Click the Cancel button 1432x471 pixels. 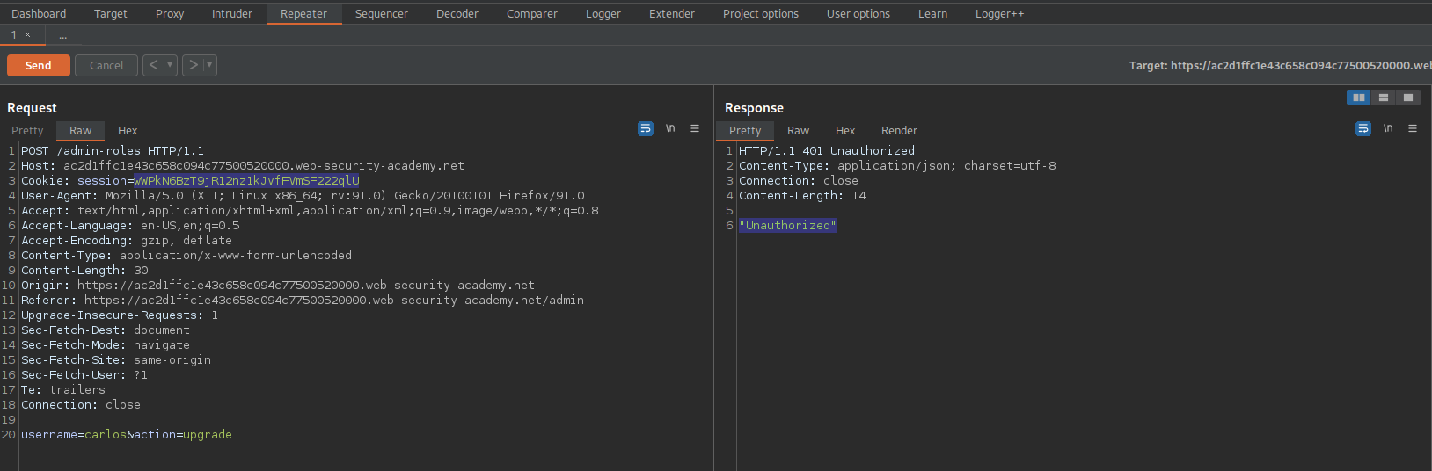tap(106, 66)
